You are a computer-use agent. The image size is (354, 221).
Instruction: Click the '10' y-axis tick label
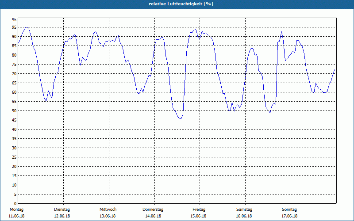pos(14,185)
